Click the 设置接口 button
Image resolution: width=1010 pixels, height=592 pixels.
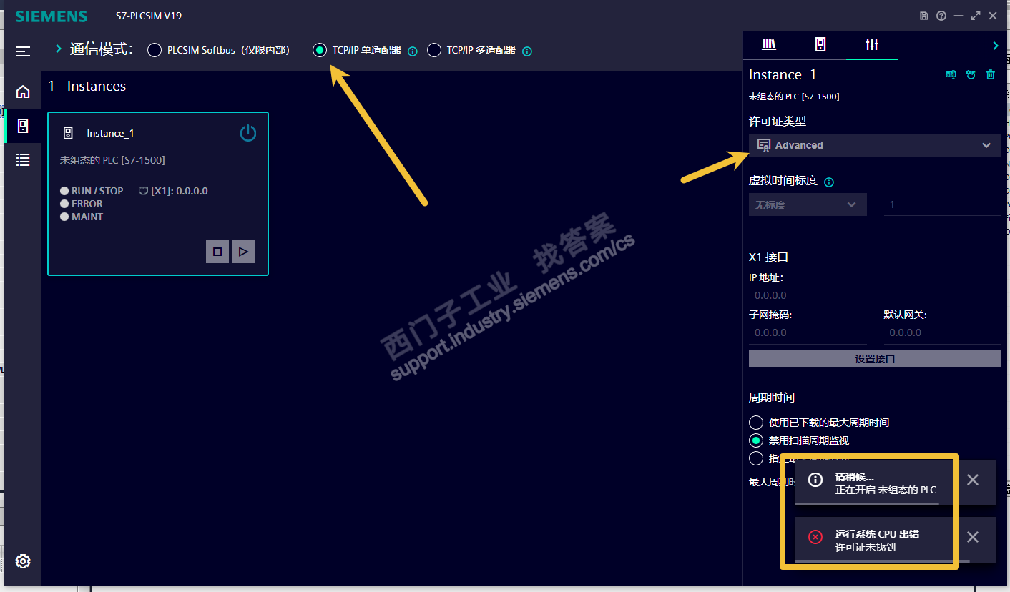coord(875,359)
